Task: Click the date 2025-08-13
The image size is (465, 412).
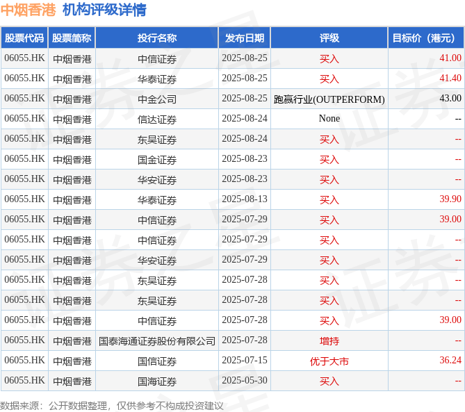Action: (245, 199)
